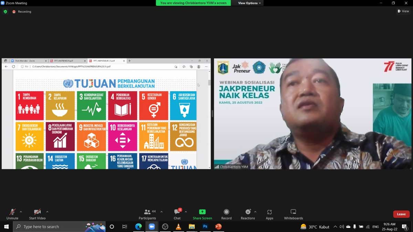
Task: Open the Chat panel
Action: coord(177,212)
